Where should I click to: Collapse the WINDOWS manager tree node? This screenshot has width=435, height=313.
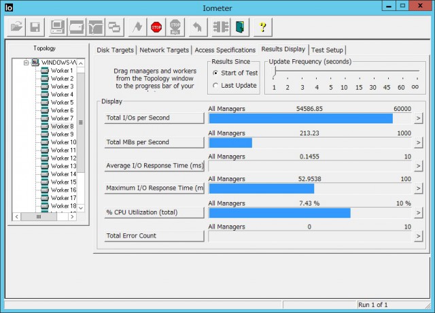coord(26,63)
